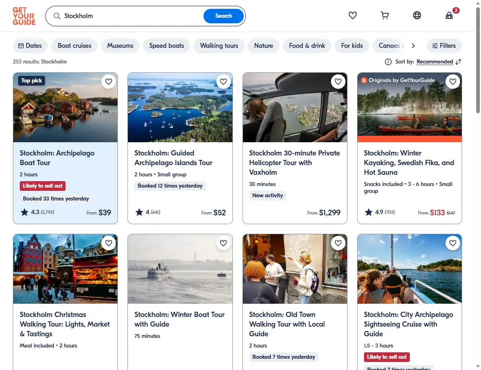Click 'Booked 12 times yesterday' label
481x370 pixels.
tap(170, 186)
